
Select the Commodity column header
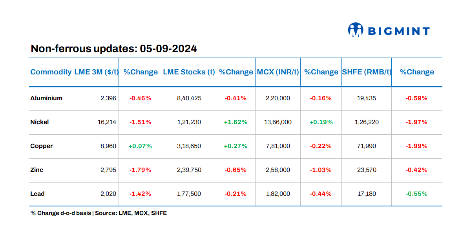pos(51,72)
